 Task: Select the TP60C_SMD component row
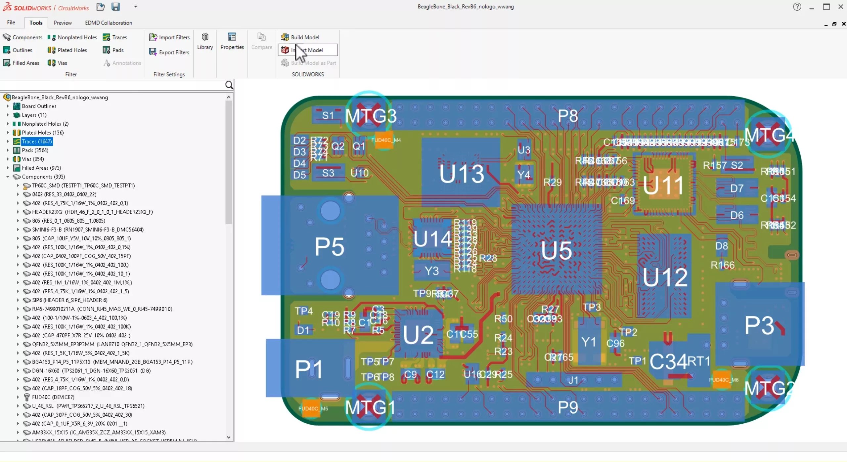coord(83,186)
